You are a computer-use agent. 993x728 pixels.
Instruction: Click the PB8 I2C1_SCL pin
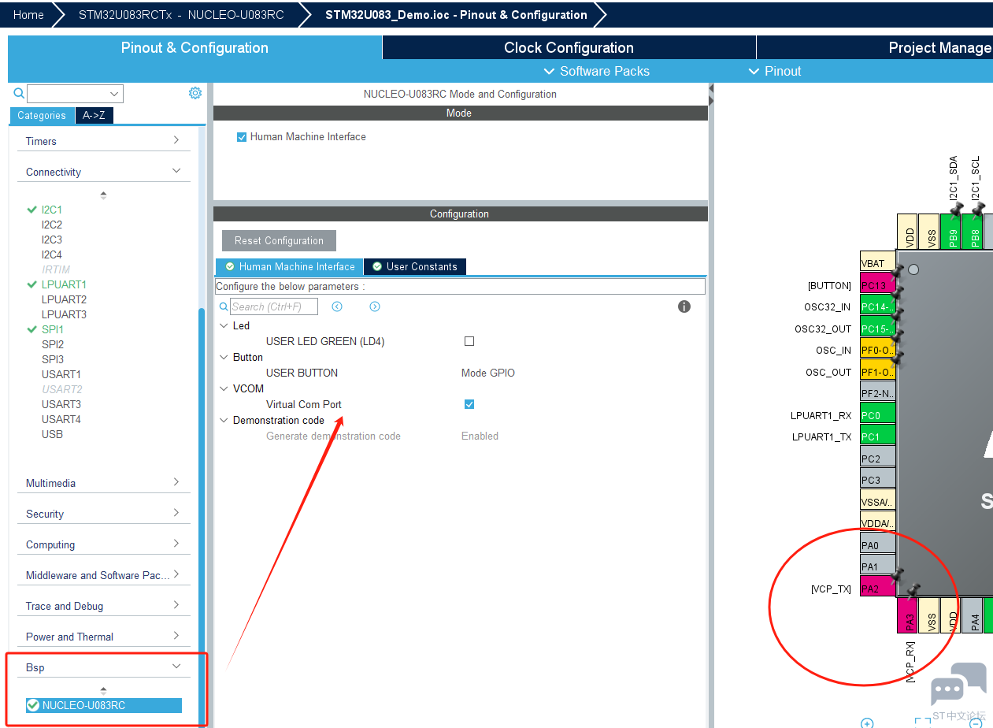(973, 232)
